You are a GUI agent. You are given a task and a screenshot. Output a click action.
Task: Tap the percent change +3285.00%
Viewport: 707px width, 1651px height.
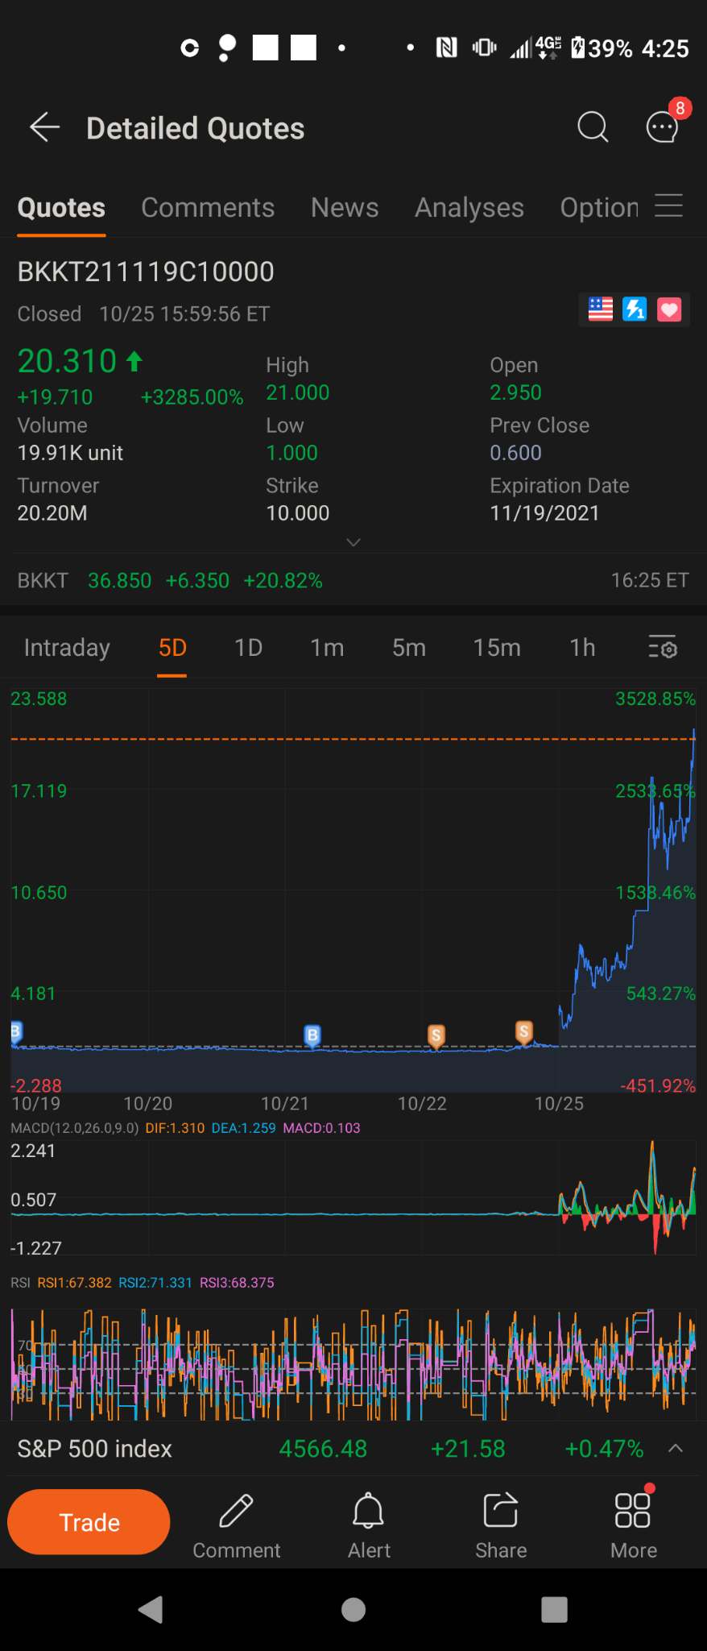click(x=192, y=397)
